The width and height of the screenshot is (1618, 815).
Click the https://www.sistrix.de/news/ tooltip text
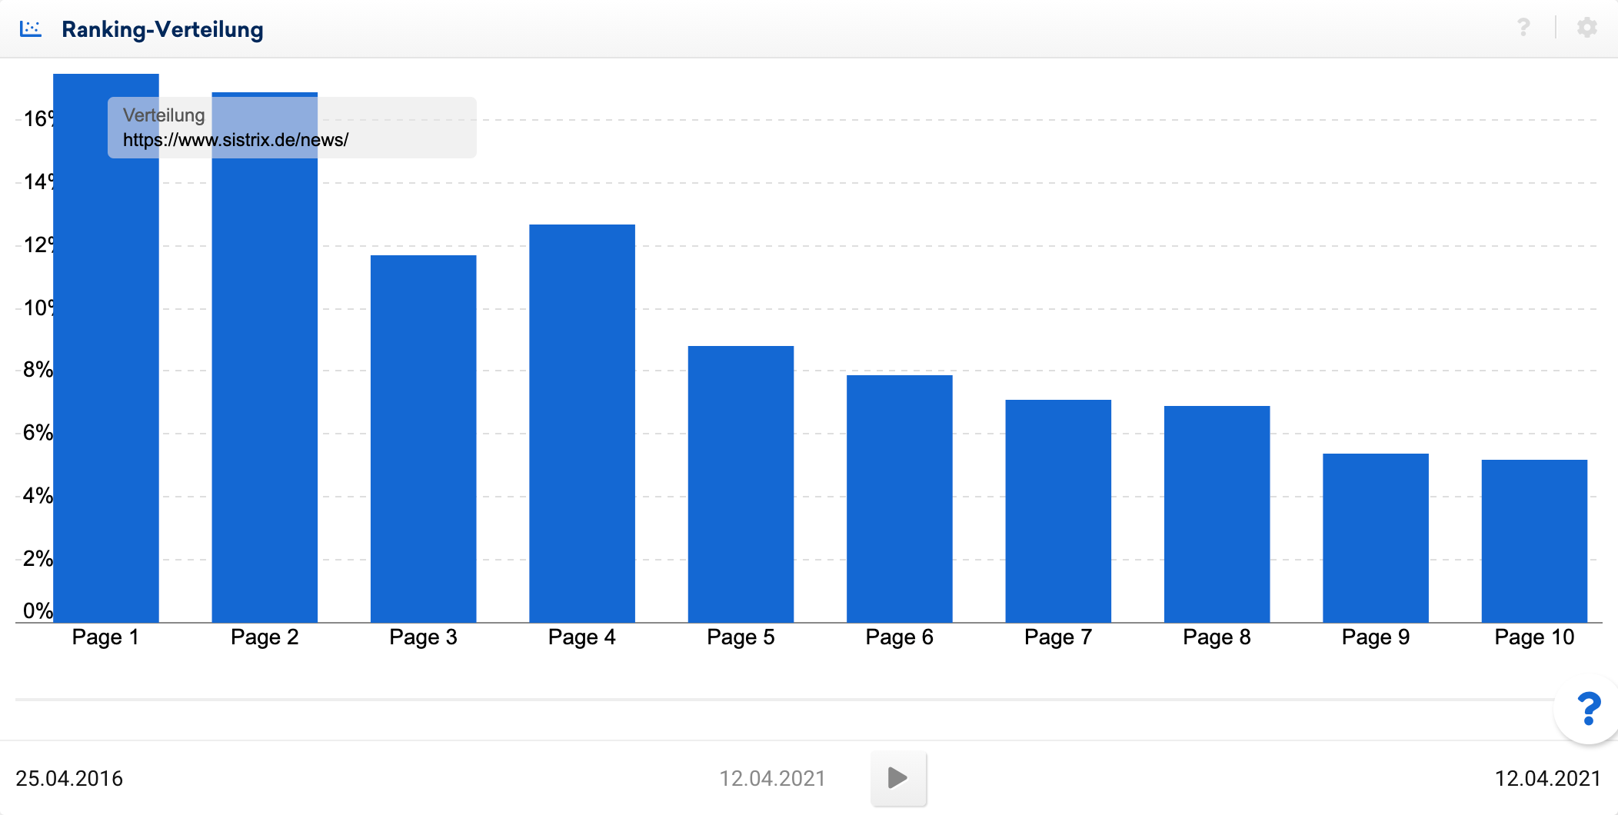(x=236, y=140)
